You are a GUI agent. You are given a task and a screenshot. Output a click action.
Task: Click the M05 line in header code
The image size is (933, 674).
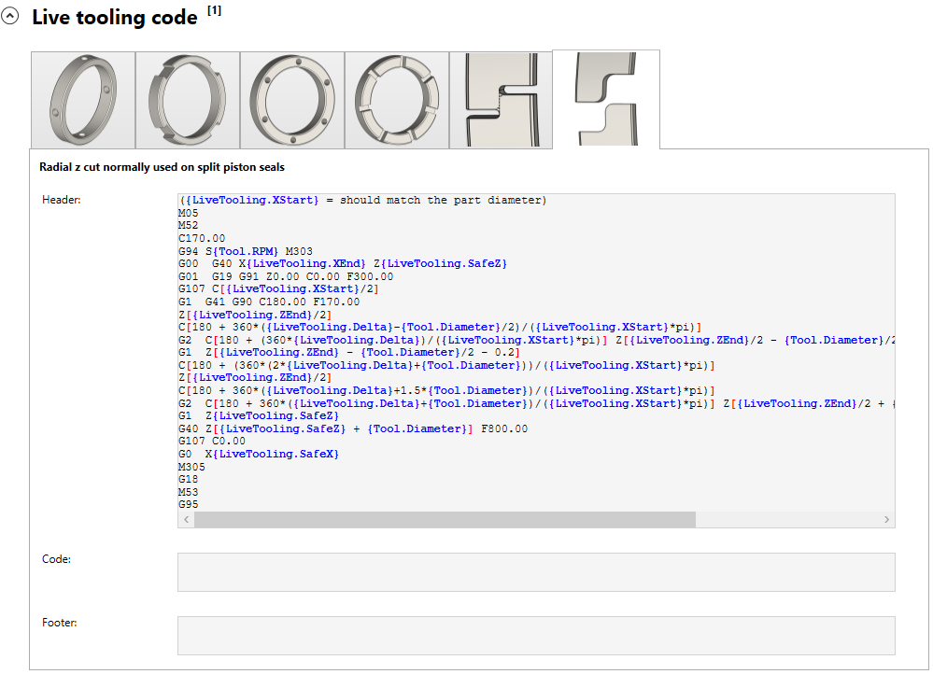tap(189, 213)
